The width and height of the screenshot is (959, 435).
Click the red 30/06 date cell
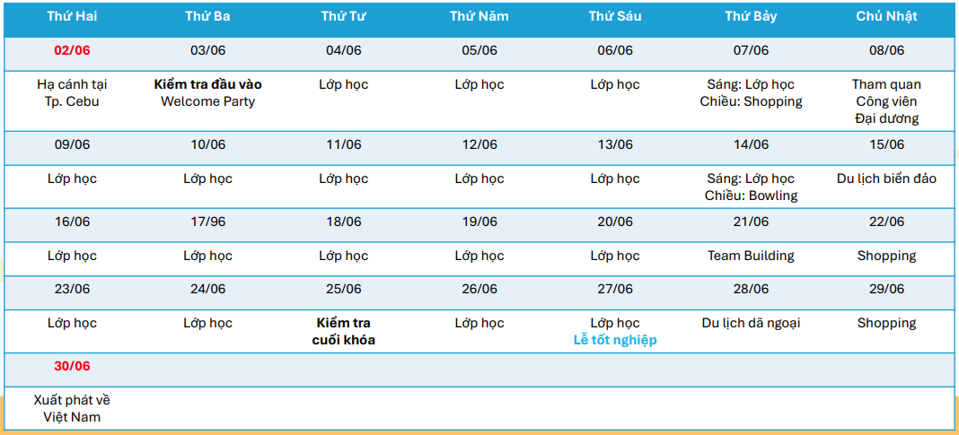click(x=72, y=366)
